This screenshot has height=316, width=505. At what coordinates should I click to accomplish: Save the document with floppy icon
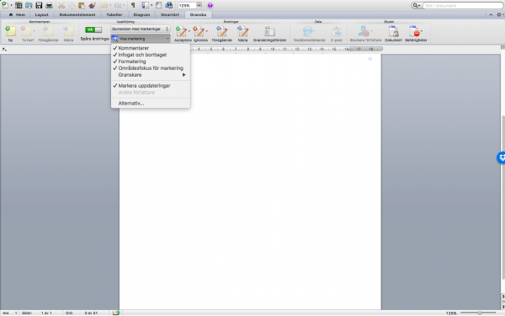click(39, 5)
